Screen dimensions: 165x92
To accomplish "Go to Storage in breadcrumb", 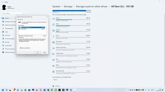I will point(68,6).
